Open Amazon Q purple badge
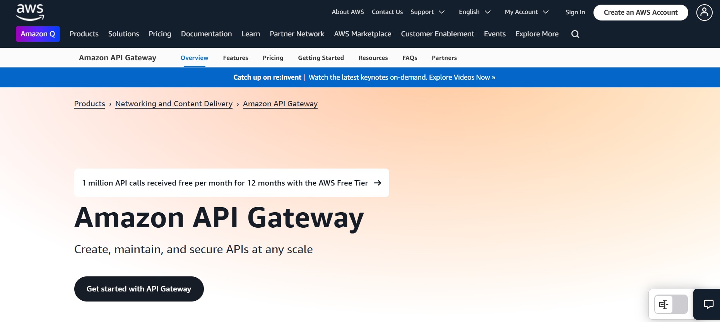Image resolution: width=720 pixels, height=322 pixels. tap(38, 34)
